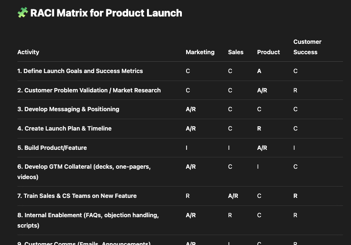Select the Activity column header
This screenshot has height=245, width=351.
point(28,52)
